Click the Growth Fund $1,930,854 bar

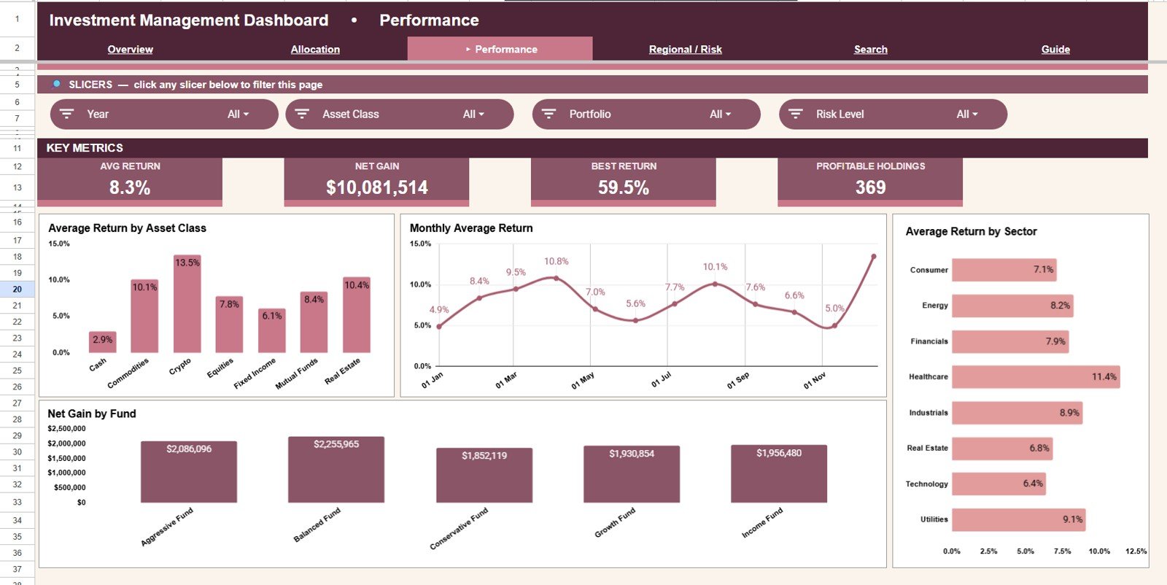click(632, 474)
